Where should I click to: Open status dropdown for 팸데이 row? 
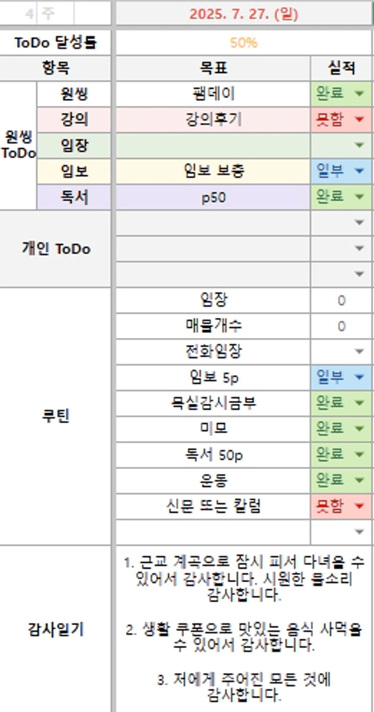click(360, 94)
